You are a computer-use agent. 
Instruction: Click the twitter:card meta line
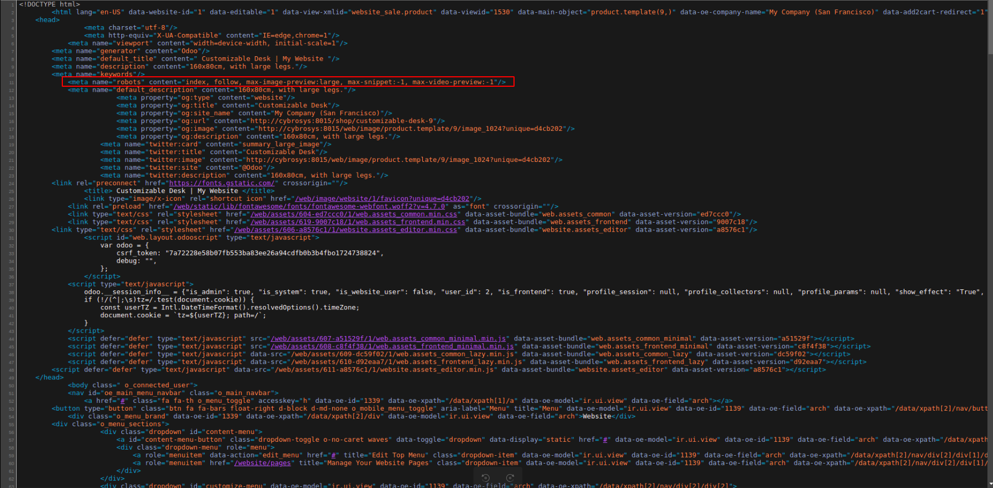pos(216,144)
